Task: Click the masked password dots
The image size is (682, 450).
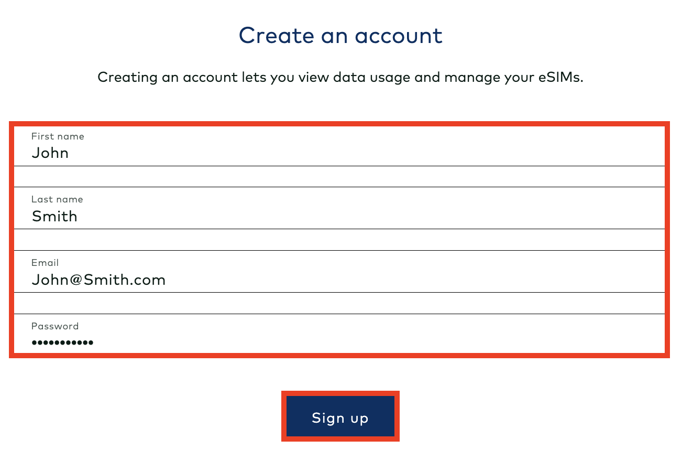Action: [x=62, y=342]
